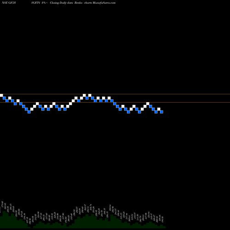Select the rightmost blue Renko brick

[161, 112]
